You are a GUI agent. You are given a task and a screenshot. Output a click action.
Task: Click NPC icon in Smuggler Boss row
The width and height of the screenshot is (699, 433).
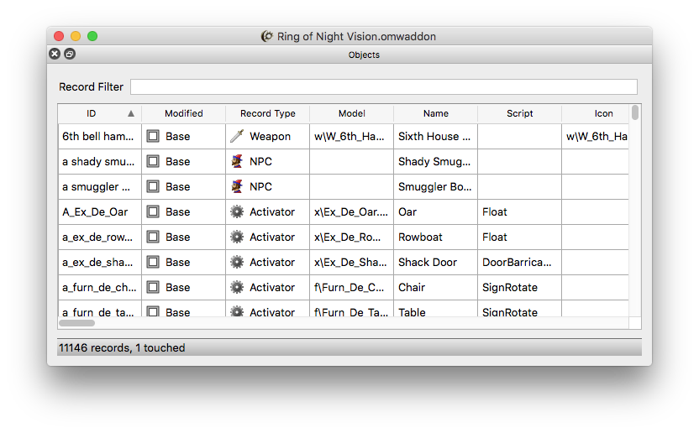(x=237, y=186)
